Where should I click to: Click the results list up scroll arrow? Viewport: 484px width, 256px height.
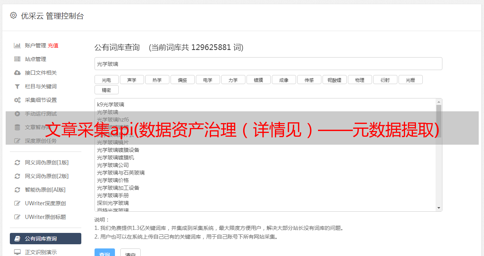[439, 102]
